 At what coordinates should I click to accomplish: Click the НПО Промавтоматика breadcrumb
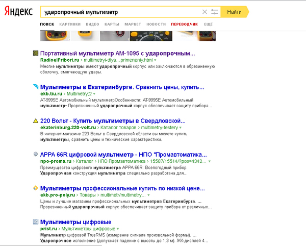[x=121, y=161]
